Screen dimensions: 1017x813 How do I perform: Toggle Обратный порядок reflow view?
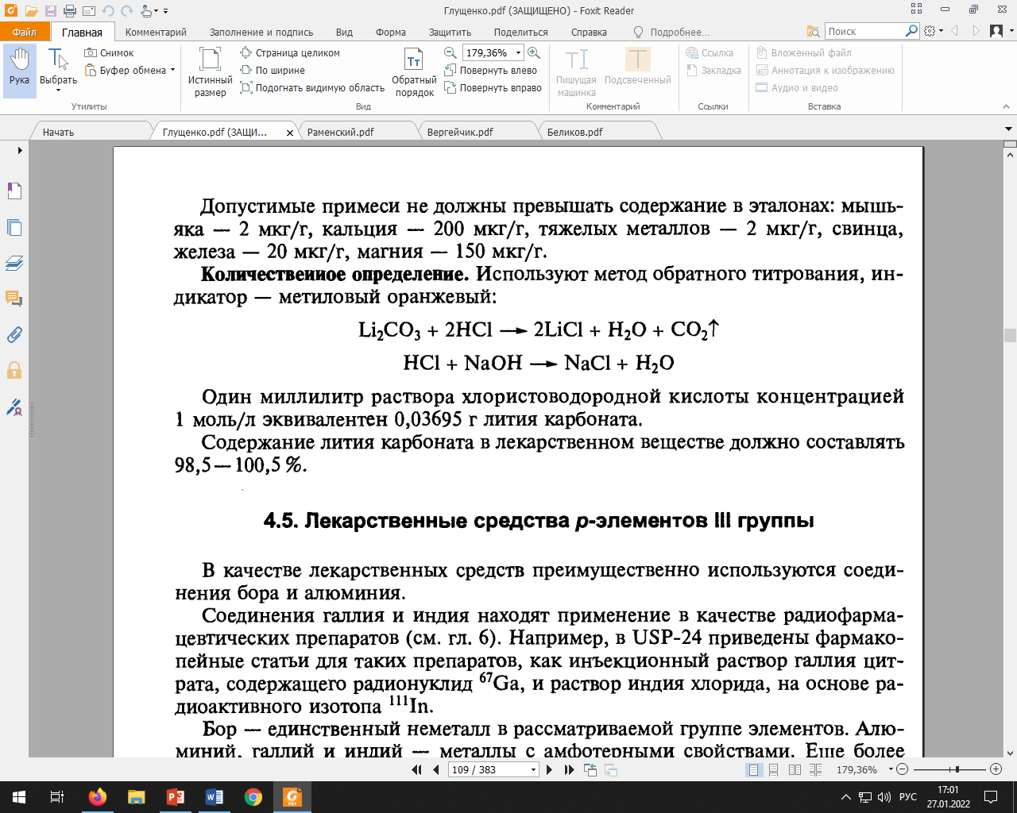[x=414, y=71]
